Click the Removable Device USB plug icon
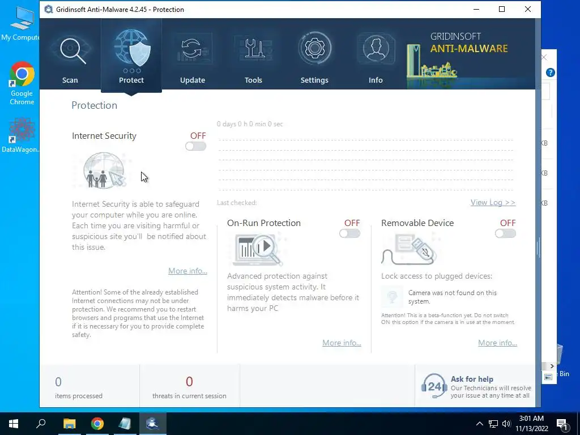This screenshot has height=435, width=580. [409, 249]
